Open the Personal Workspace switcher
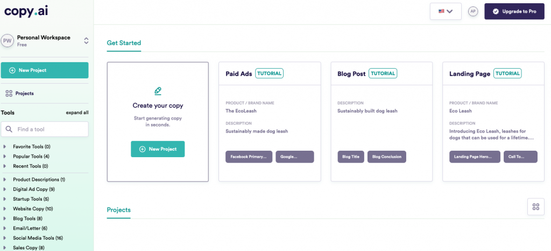551x251 pixels. (x=85, y=41)
